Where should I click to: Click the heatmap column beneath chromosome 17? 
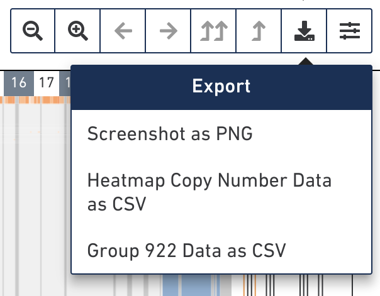click(x=45, y=189)
